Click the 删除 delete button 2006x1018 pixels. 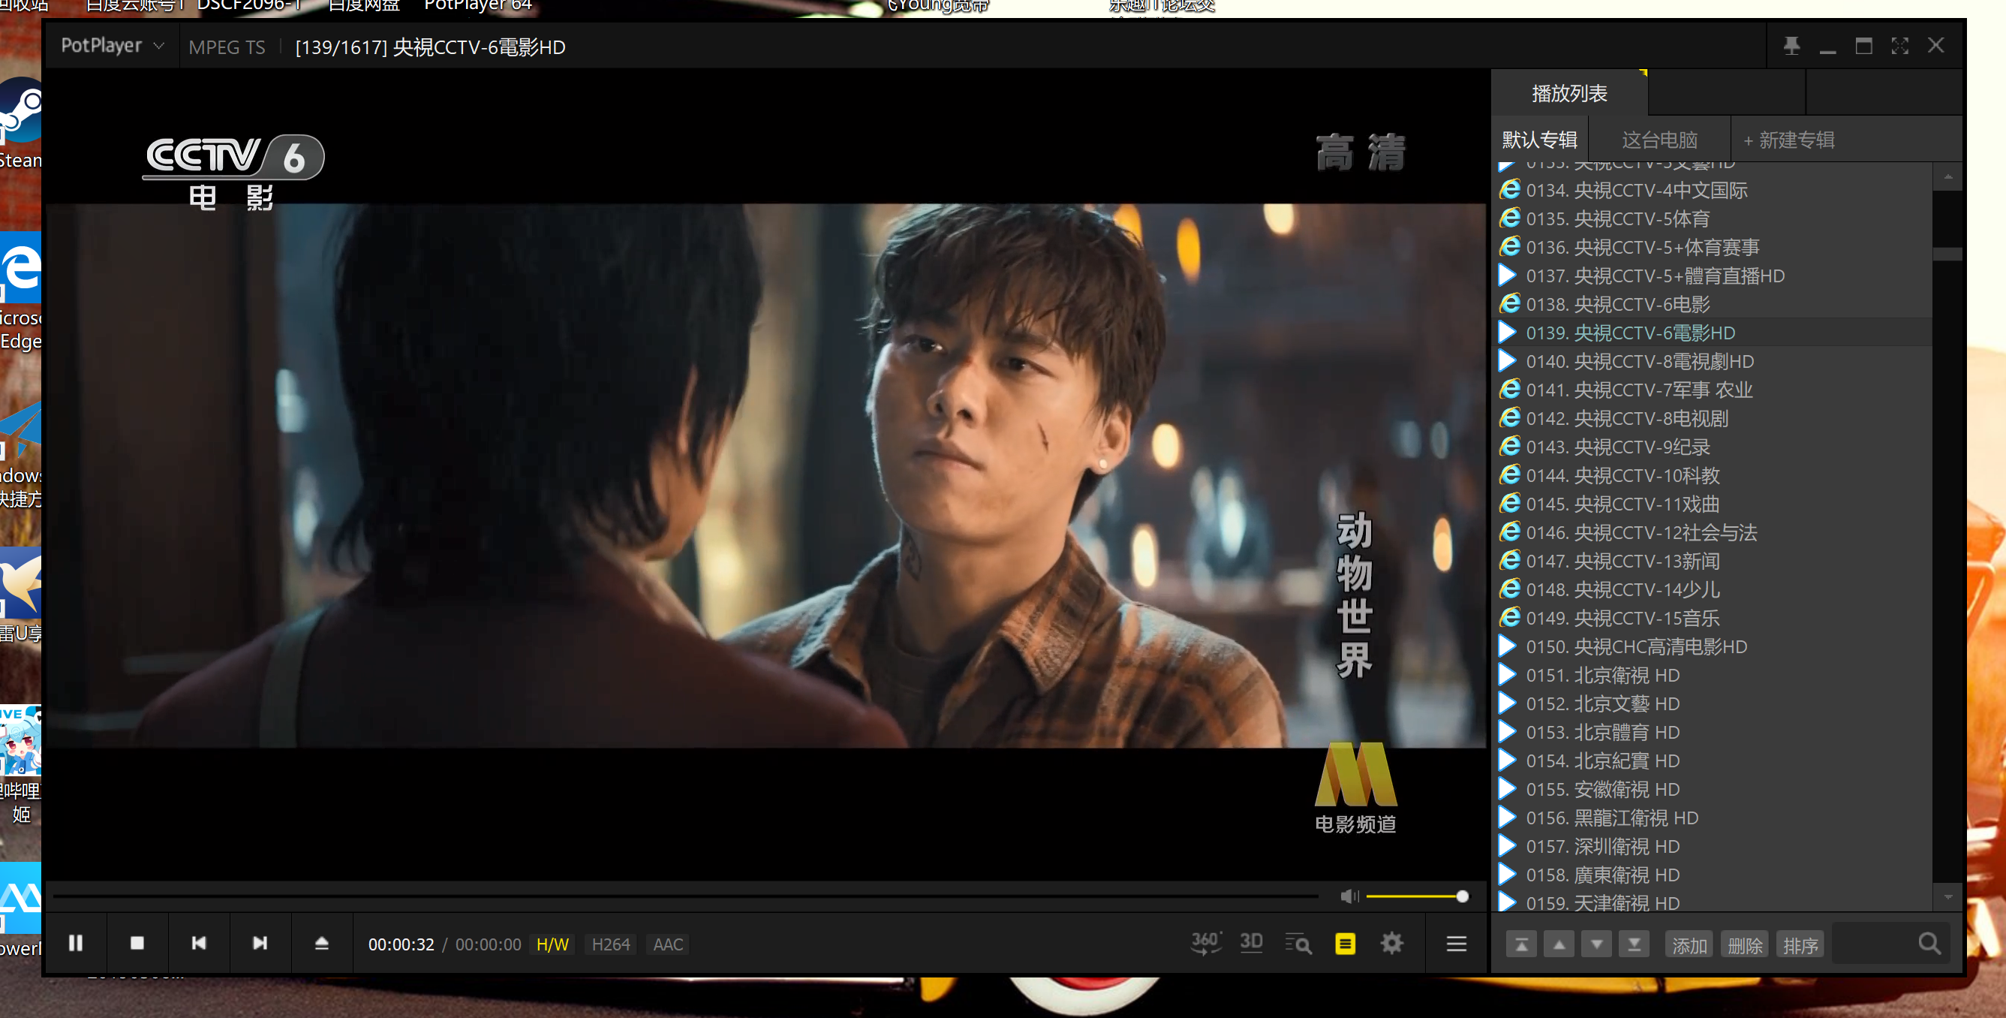click(x=1744, y=944)
